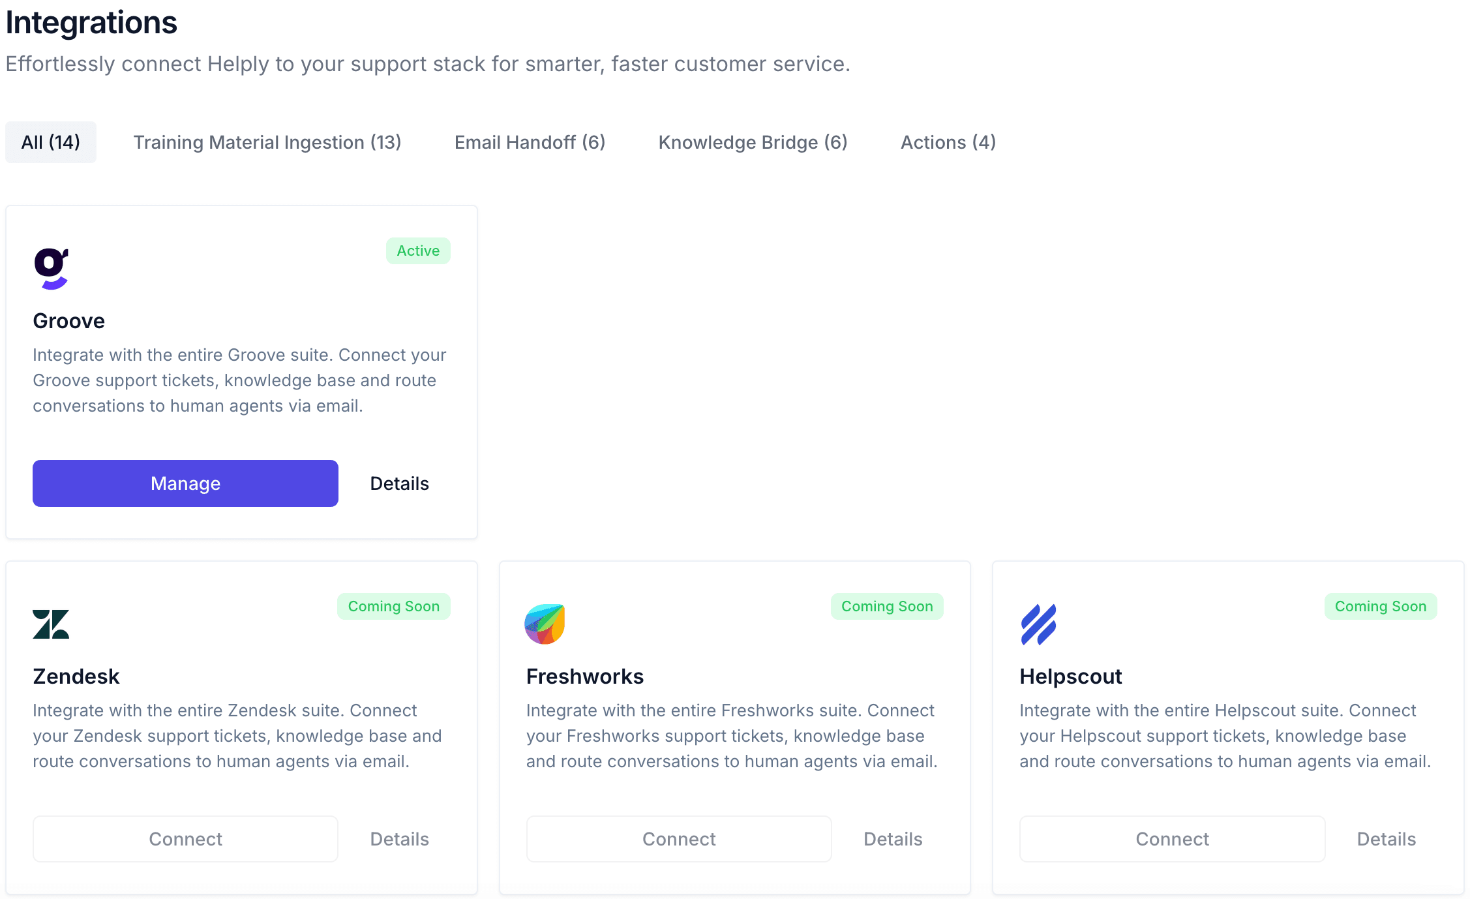Click the Coming Soon badge on Zendesk
Image resolution: width=1470 pixels, height=899 pixels.
(x=393, y=606)
